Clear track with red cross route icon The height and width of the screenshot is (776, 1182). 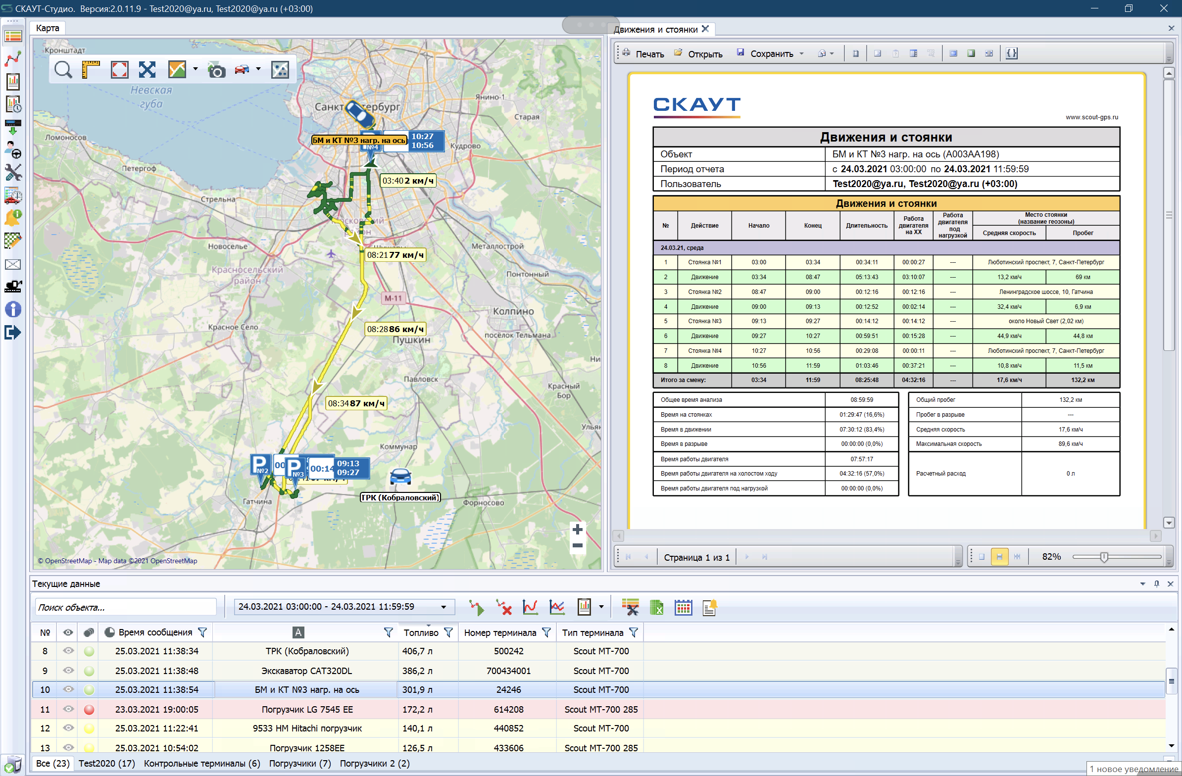pyautogui.click(x=503, y=607)
